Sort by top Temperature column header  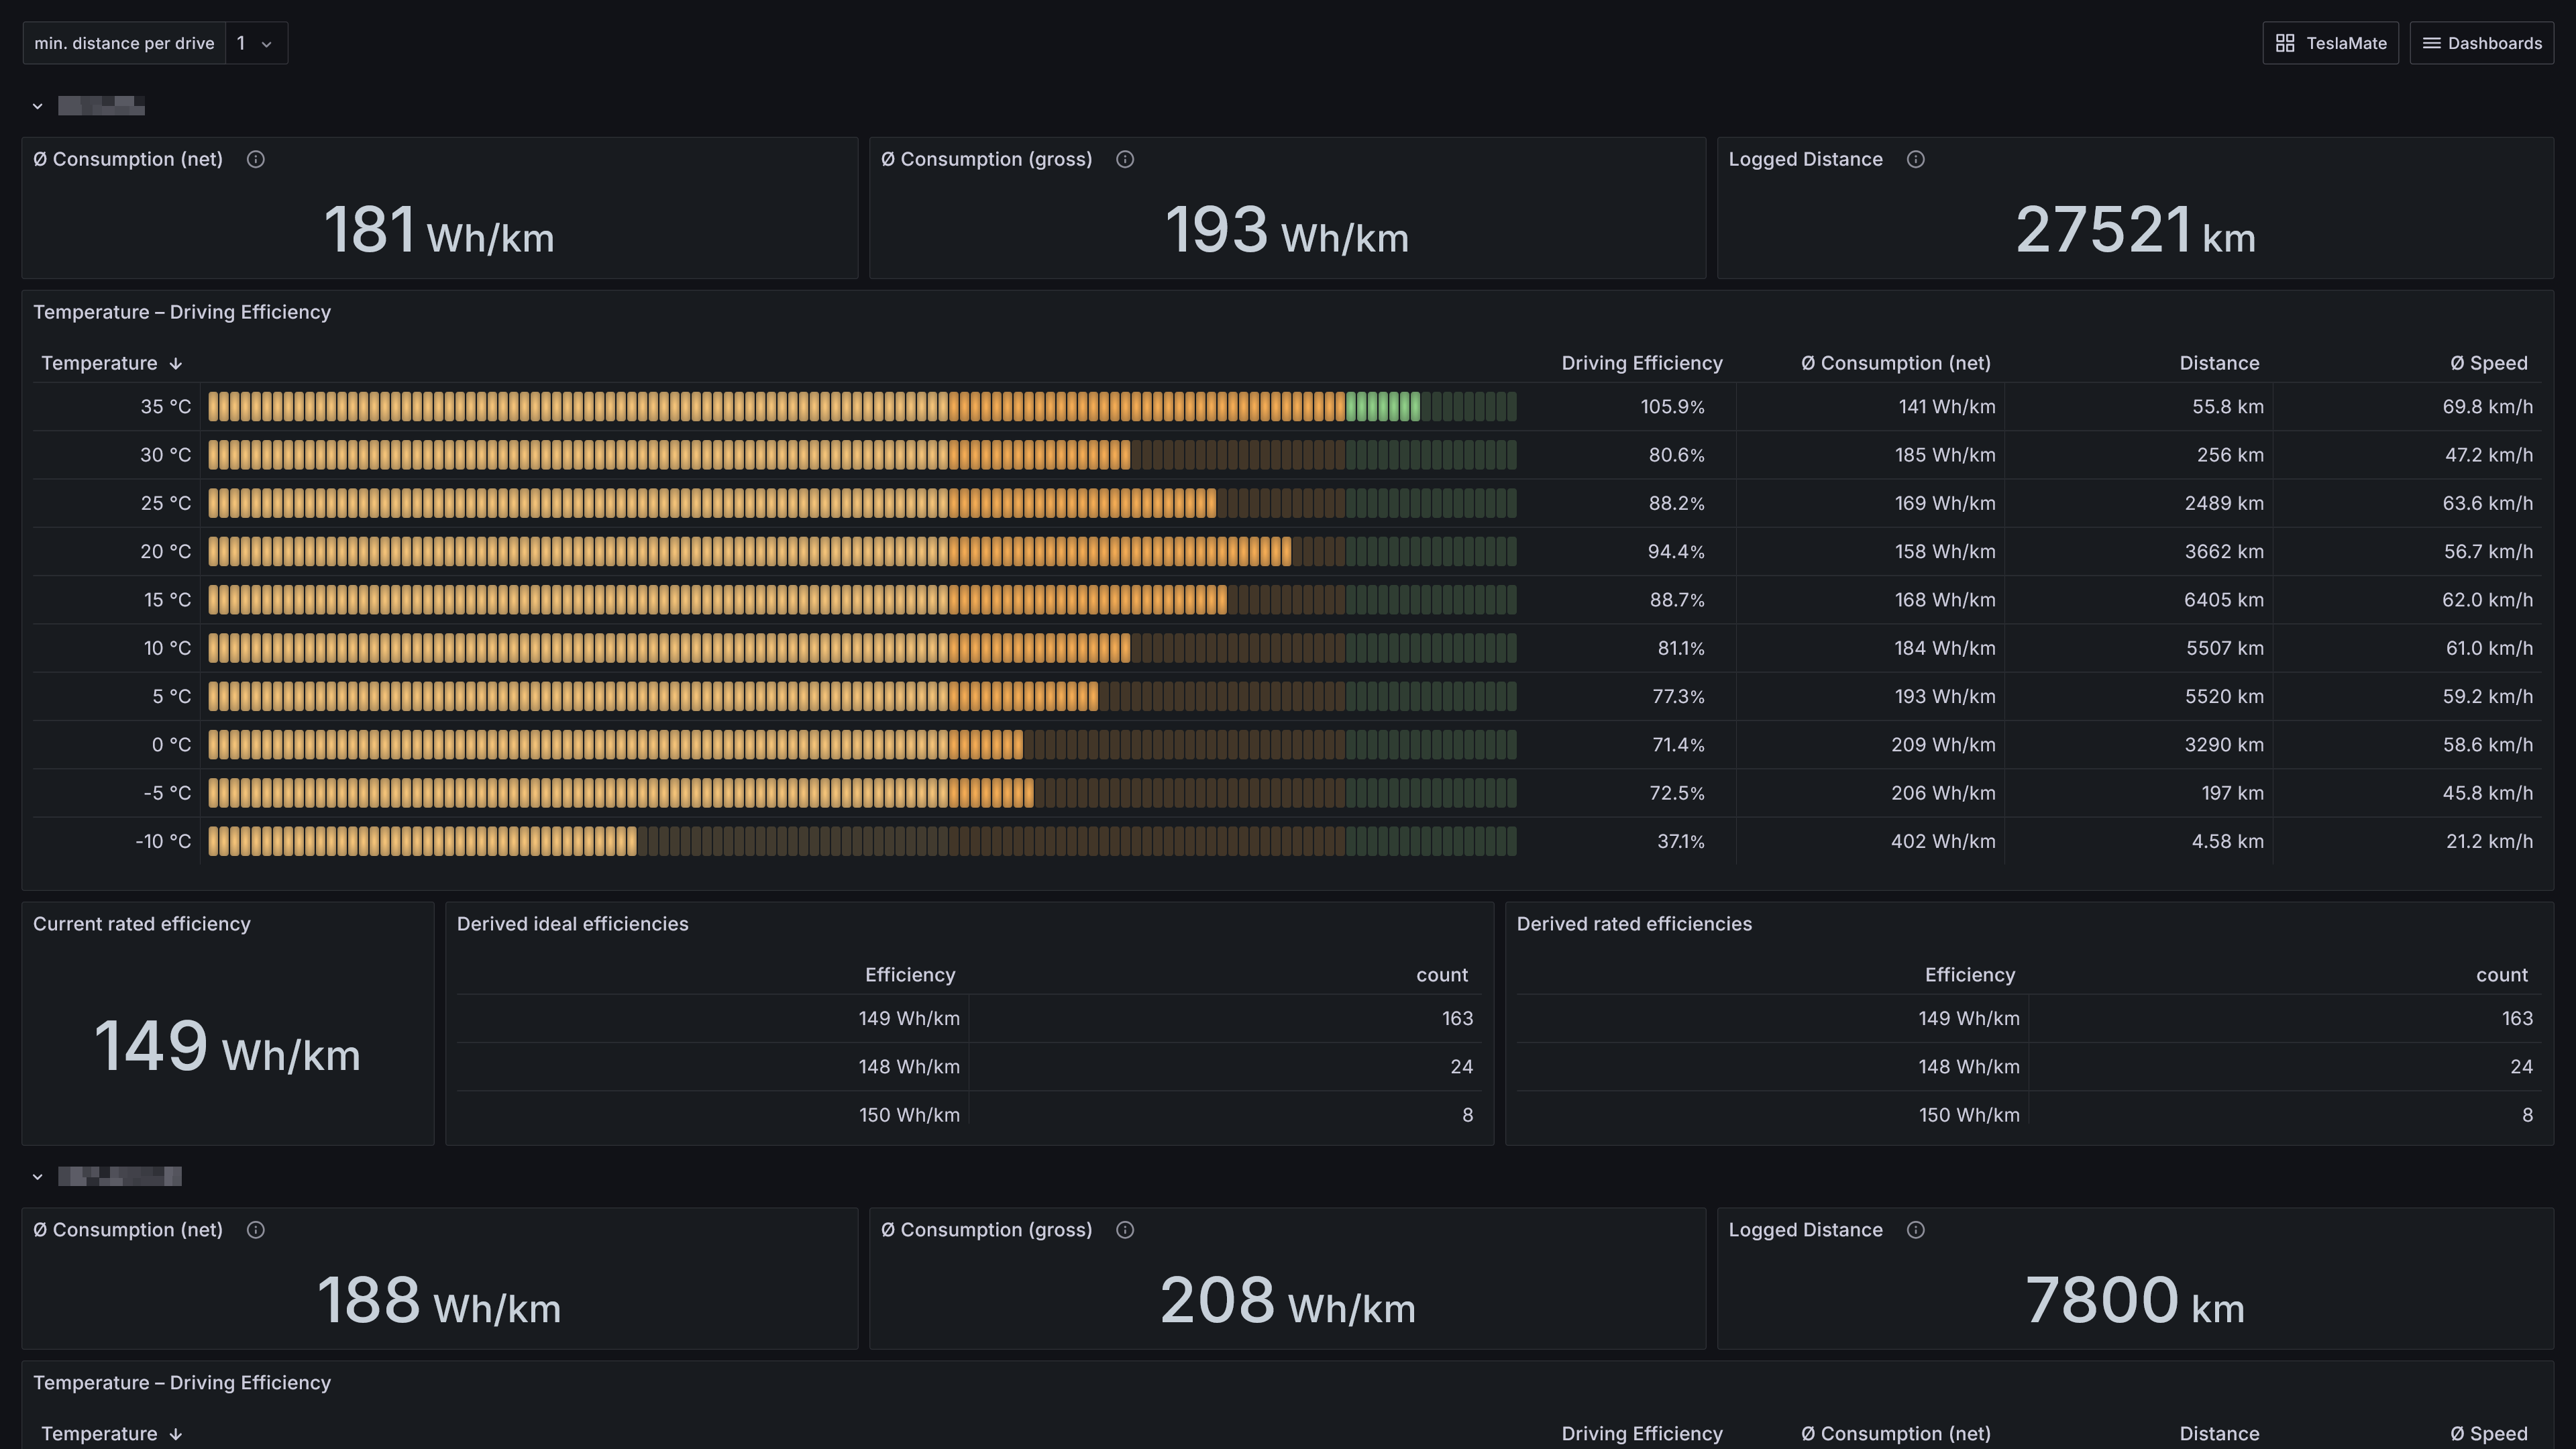(x=100, y=363)
